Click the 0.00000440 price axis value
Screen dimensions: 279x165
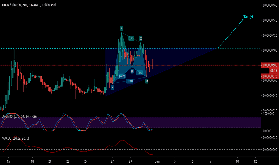coord(270,20)
